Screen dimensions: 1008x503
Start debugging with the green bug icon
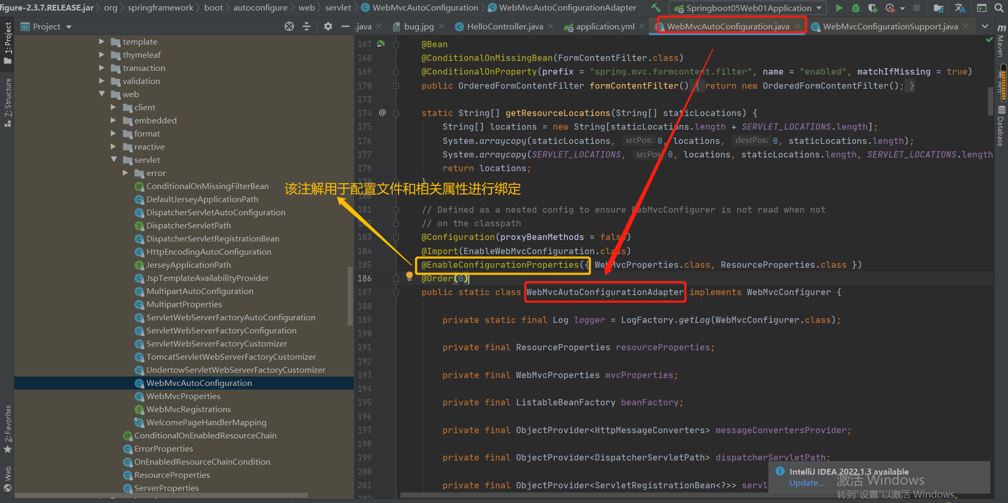tap(855, 8)
